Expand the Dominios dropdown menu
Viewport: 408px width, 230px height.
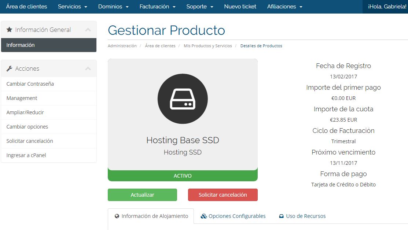[113, 7]
